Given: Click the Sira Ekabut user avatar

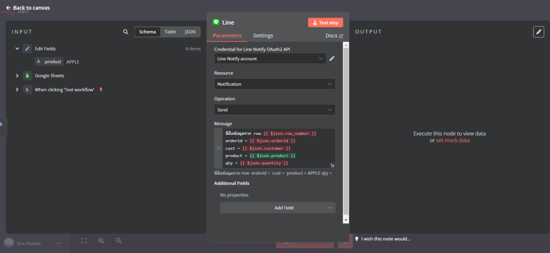Looking at the screenshot, I should (x=9, y=243).
